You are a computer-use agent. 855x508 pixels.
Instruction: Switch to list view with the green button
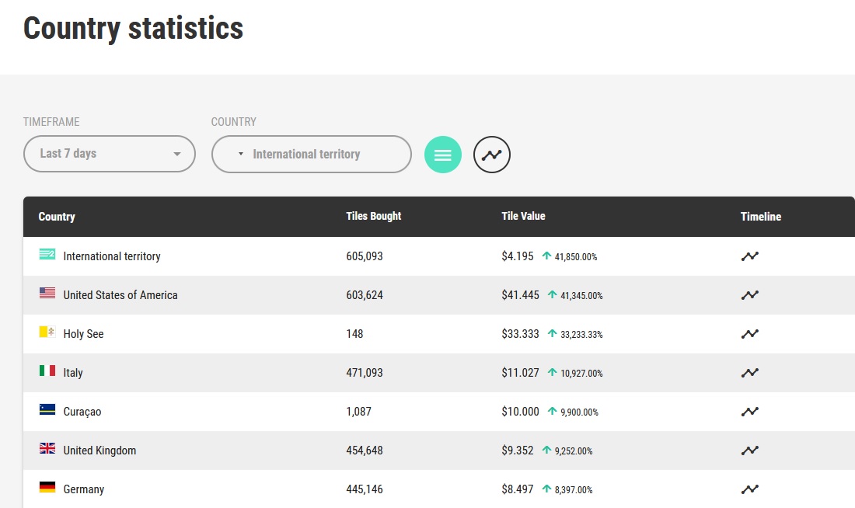(x=443, y=155)
